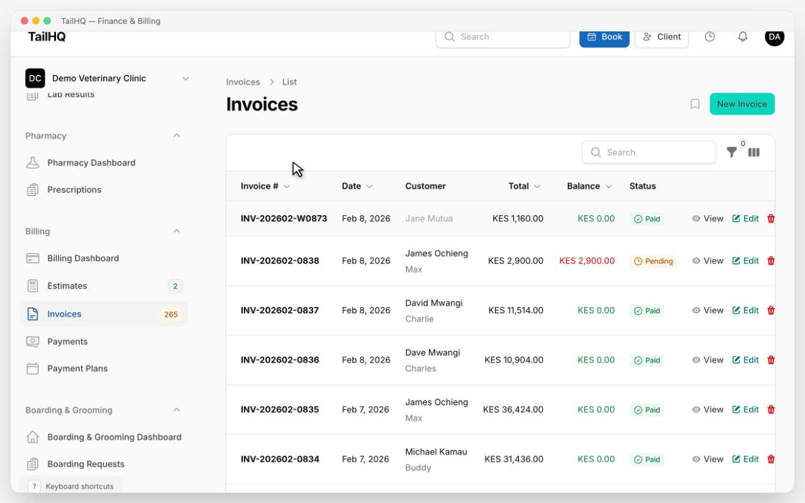Collapse the Billing sidebar section
Screen dimensions: 805x503
click(x=177, y=231)
